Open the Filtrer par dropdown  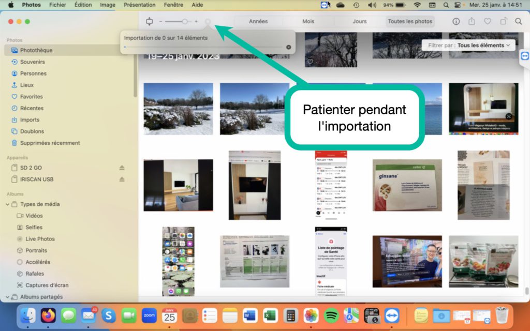(468, 45)
